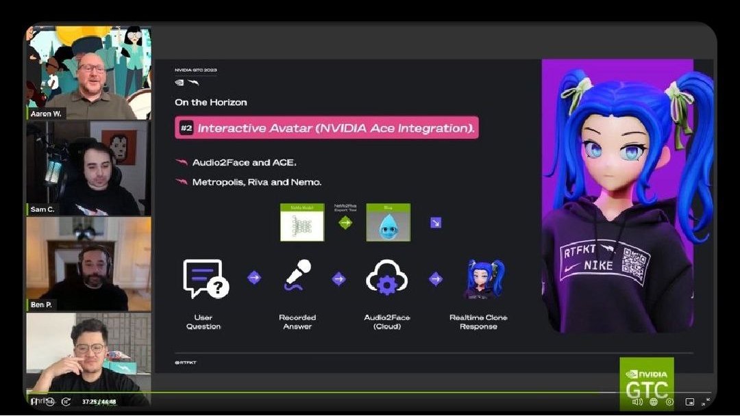This screenshot has height=416, width=740.
Task: Click the NVIDIA GTC logo badge
Action: [x=647, y=382]
